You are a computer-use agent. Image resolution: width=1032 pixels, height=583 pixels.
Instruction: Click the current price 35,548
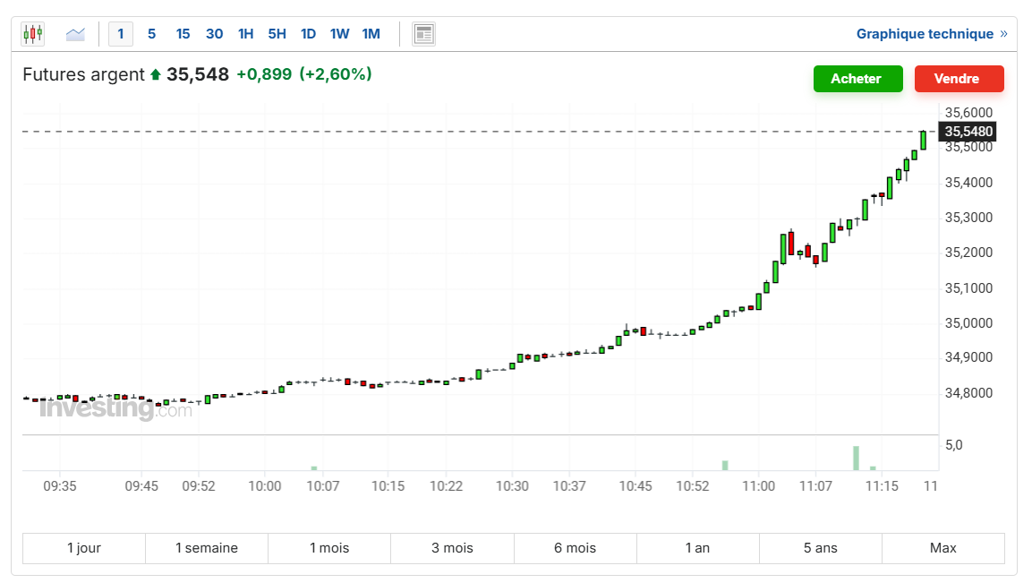coord(198,74)
